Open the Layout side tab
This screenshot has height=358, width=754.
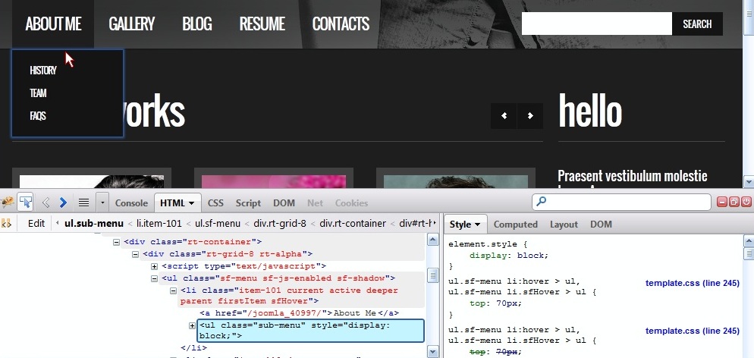click(x=564, y=225)
